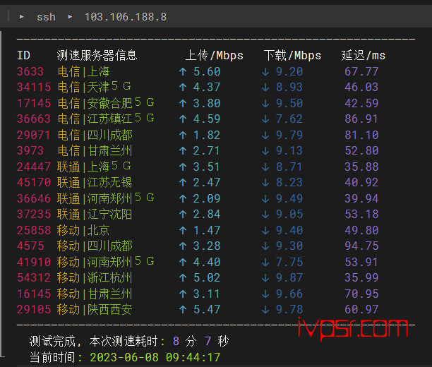The image size is (432, 367).
Task: Click download value 7.75
Action: pos(289,262)
